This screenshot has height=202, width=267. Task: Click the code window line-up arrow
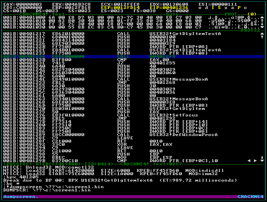(262, 37)
